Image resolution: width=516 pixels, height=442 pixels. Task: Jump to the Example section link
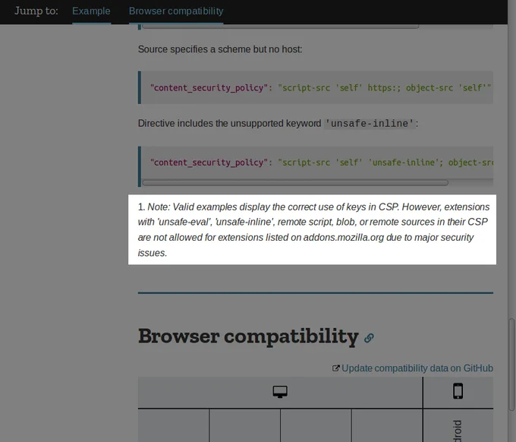tap(91, 11)
